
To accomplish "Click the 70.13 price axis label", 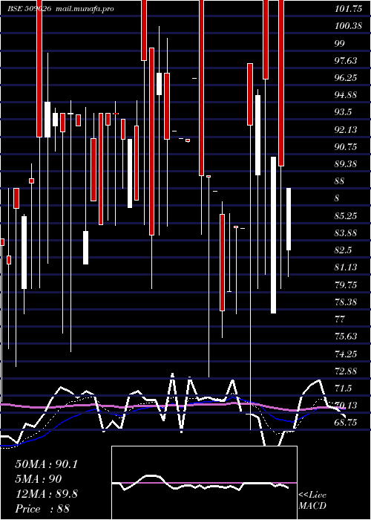I will 346,406.
